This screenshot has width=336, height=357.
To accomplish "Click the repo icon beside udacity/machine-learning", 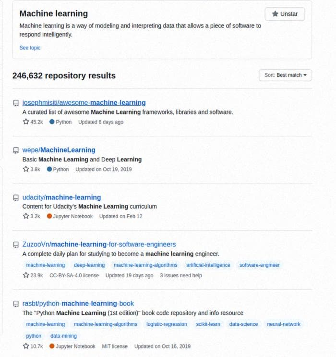I will [16, 197].
